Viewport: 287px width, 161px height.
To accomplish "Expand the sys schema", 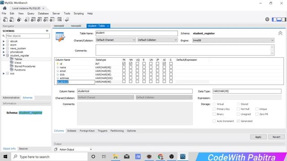I will coord(4,73).
